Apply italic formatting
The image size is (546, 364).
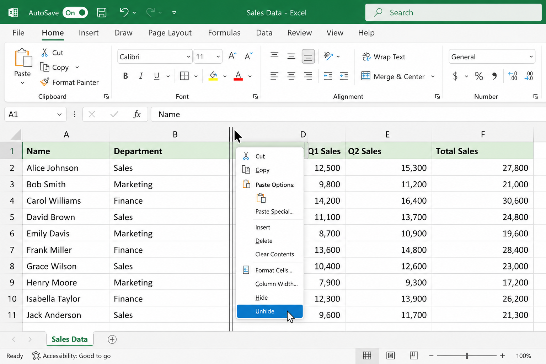tap(141, 76)
